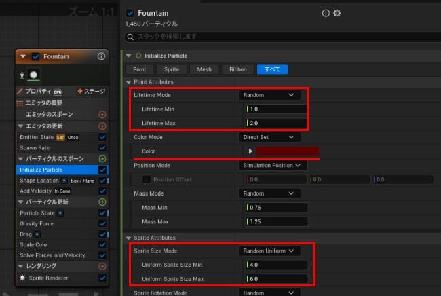Open the Lifetime Mode dropdown
The height and width of the screenshot is (296, 441).
click(269, 95)
